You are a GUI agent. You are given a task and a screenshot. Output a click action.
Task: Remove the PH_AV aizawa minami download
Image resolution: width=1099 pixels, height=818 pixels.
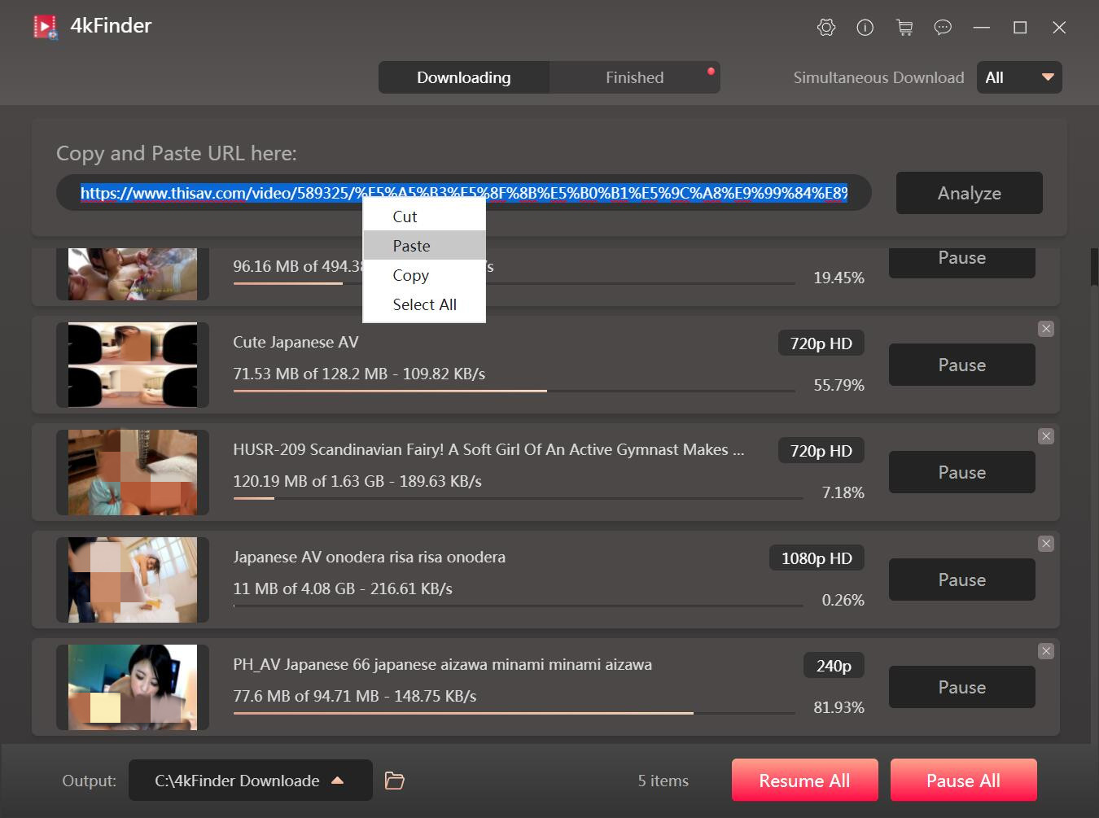click(x=1045, y=651)
